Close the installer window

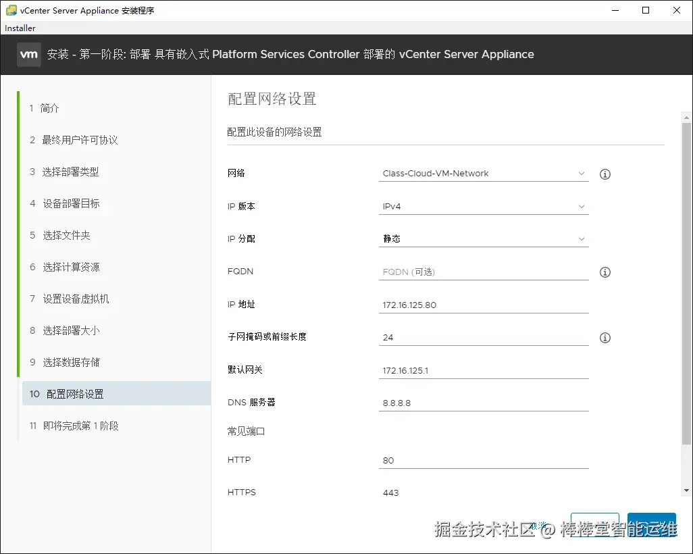tap(677, 10)
